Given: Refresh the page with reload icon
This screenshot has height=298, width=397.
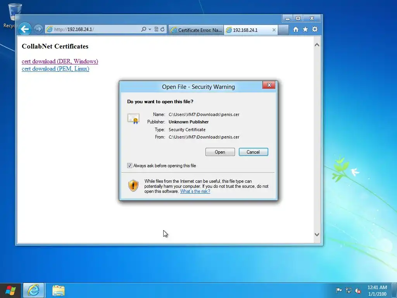Looking at the screenshot, I should click(162, 29).
